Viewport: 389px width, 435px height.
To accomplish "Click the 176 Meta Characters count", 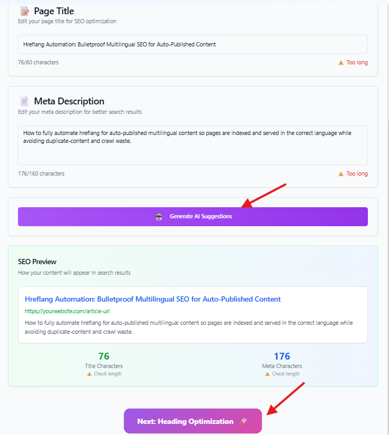I will [282, 356].
